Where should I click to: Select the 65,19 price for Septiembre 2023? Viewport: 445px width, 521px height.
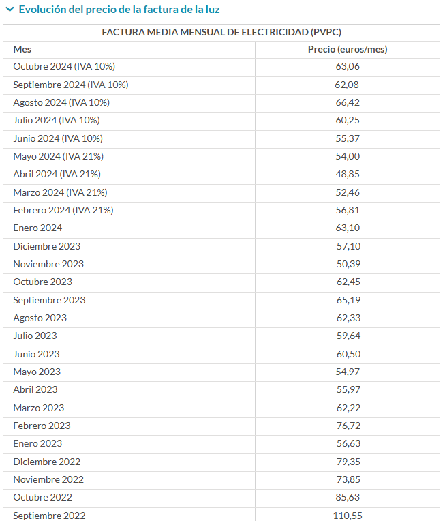(348, 300)
